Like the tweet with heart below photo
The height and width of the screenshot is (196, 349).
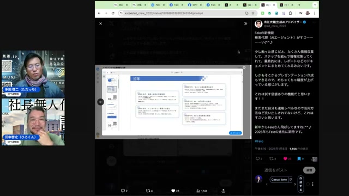coord(173,191)
